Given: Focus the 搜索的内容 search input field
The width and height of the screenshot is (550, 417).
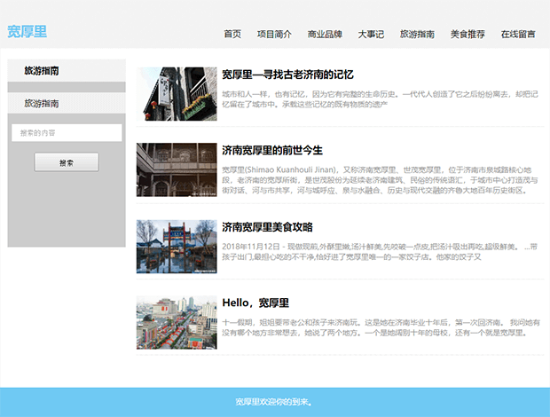Looking at the screenshot, I should point(67,133).
